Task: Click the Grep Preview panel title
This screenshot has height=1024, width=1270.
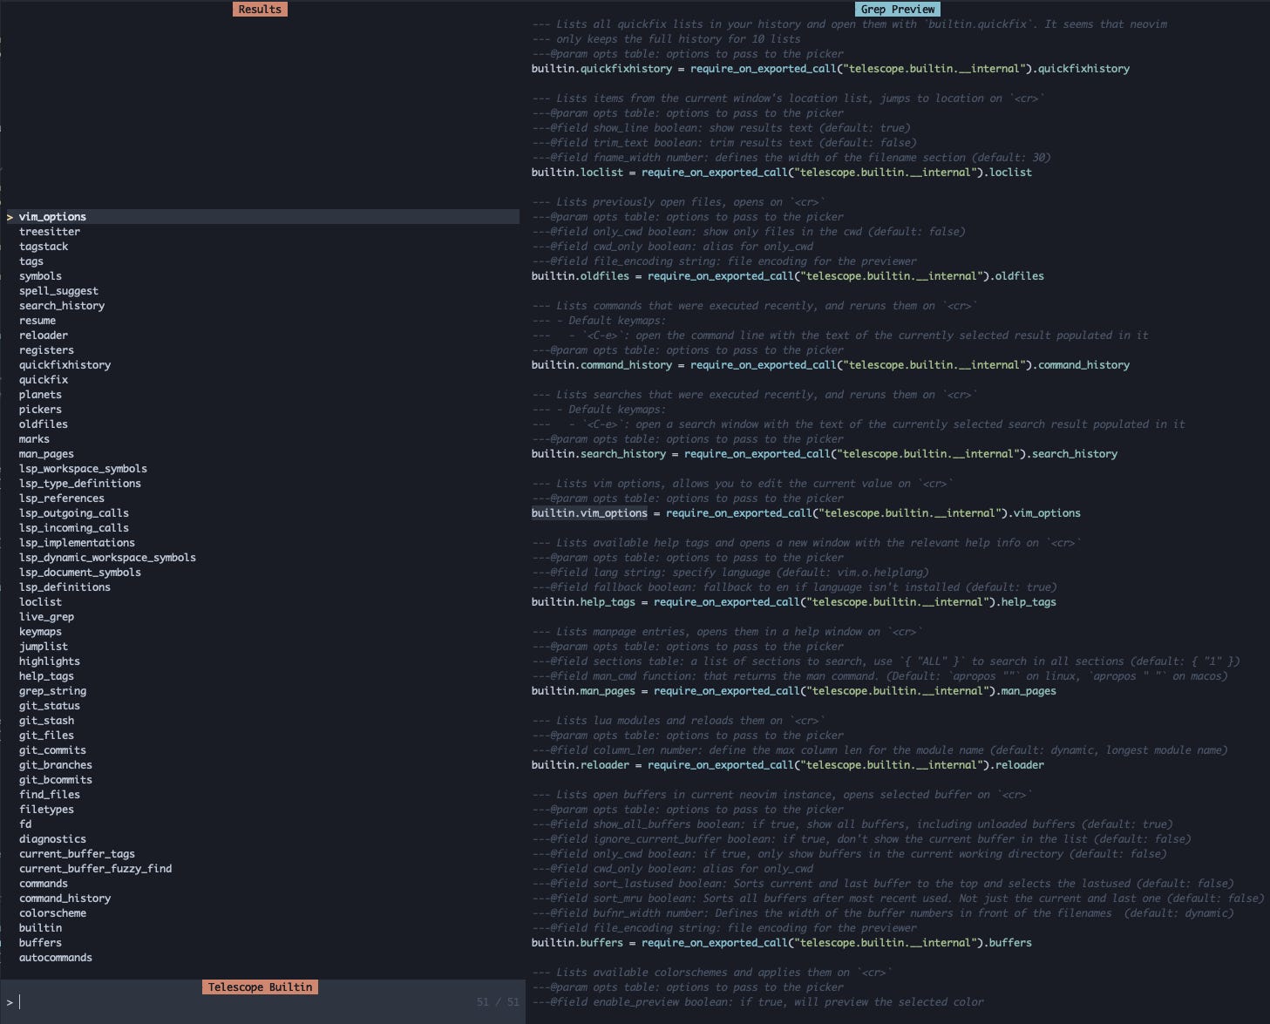Action: pyautogui.click(x=898, y=9)
